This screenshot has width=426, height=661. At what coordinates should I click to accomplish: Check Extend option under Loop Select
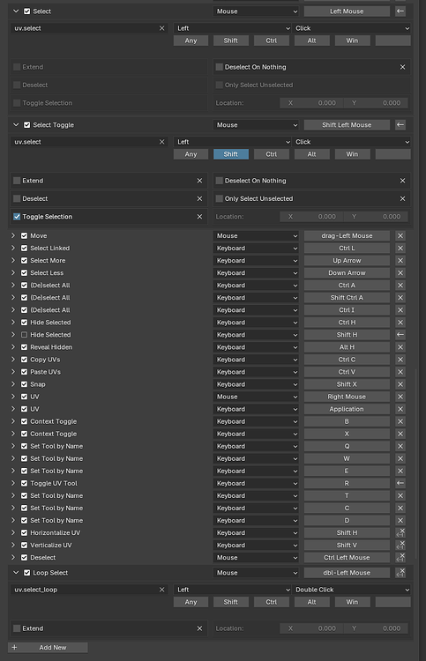point(17,628)
